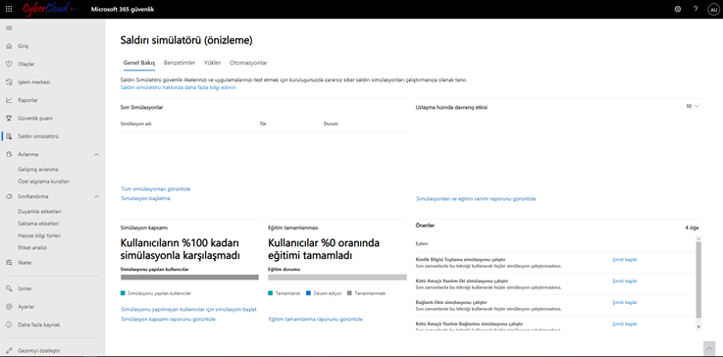Click the Olaylar shield icon

pyautogui.click(x=9, y=64)
